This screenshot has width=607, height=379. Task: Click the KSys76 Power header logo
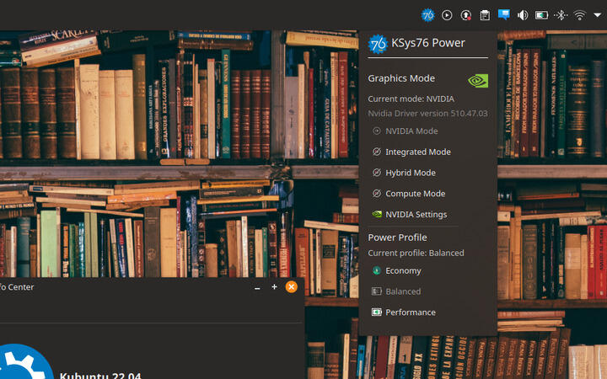[x=378, y=44]
